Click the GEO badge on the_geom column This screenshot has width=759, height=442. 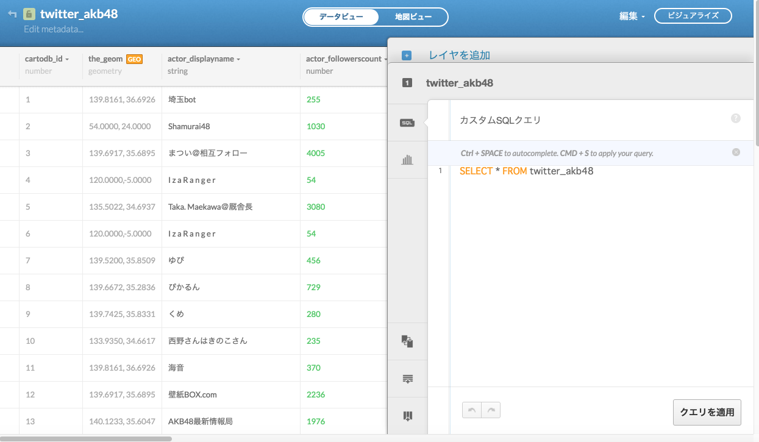134,59
